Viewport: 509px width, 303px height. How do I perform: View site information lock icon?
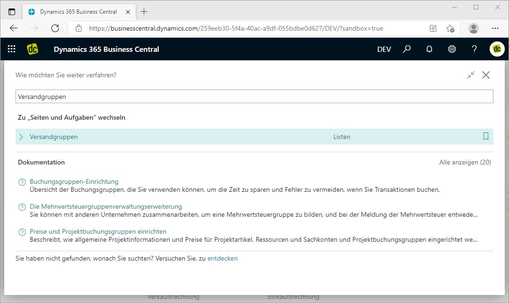coord(79,28)
